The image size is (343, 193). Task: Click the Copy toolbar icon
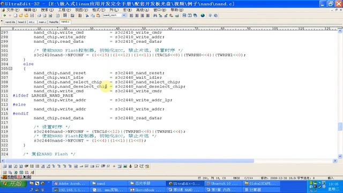[x=93, y=16]
